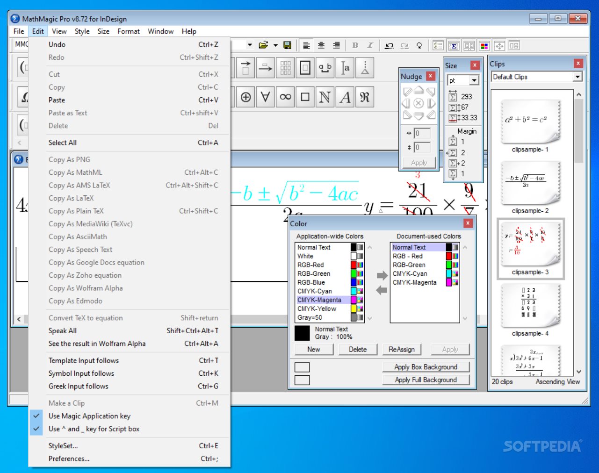Select the CMYK-Yellow swatch in application colors

point(354,309)
